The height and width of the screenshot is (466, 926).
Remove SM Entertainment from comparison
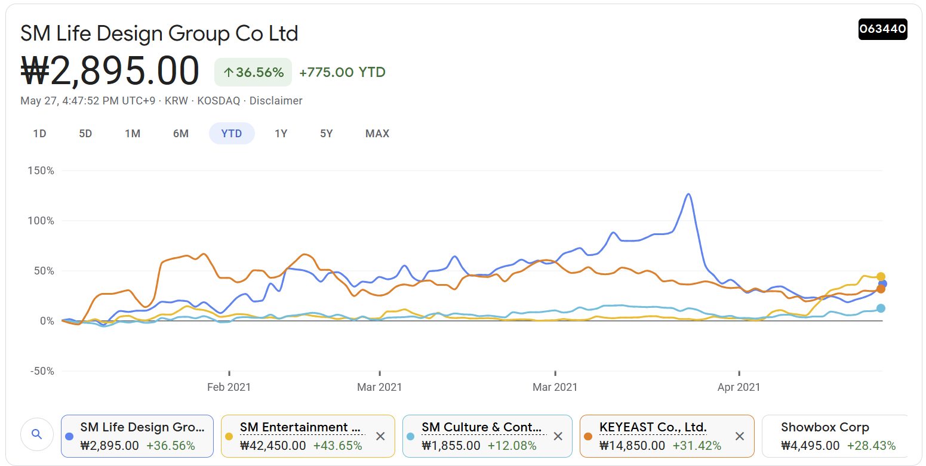click(380, 436)
